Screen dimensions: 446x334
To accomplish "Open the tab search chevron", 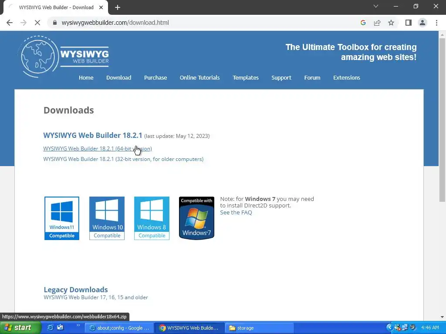I will pos(376,6).
